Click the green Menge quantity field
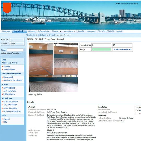The image size is (141, 141). coord(101,49)
